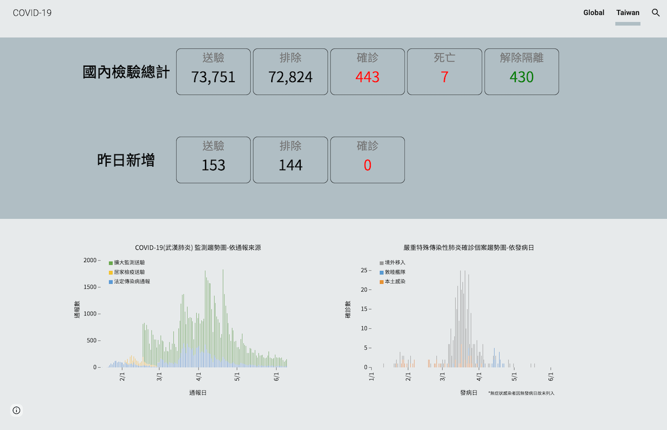Click the 解除隔離 430 card
This screenshot has height=430, width=667.
[x=521, y=72]
